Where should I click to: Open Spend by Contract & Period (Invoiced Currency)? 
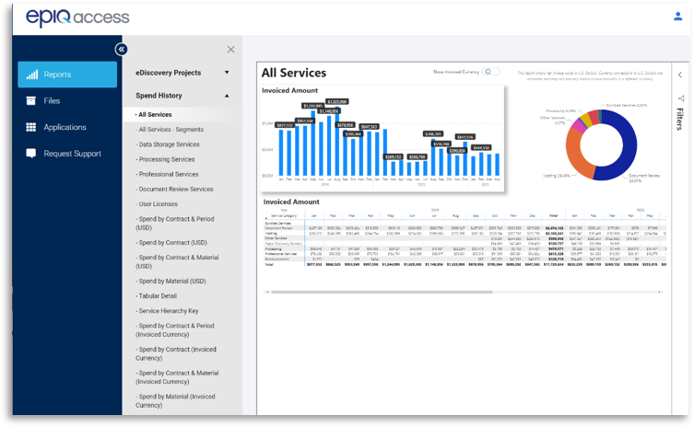click(175, 330)
